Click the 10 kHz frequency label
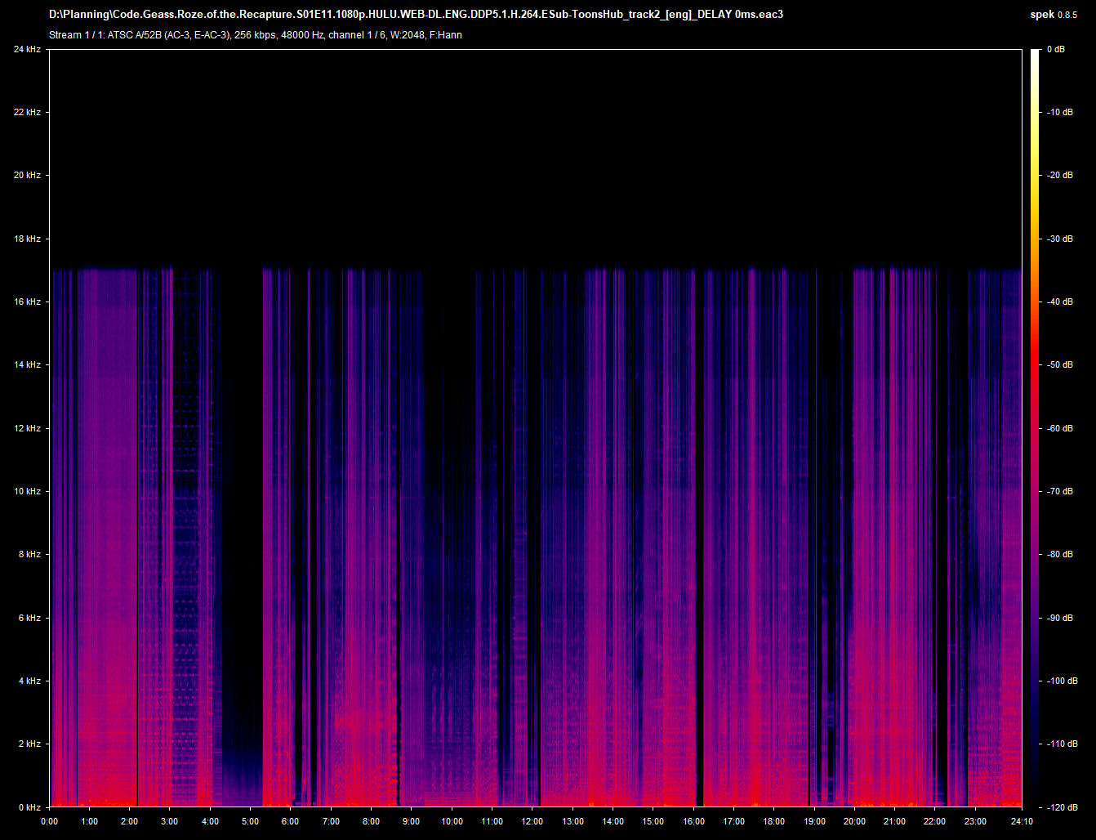Viewport: 1096px width, 840px height. click(27, 491)
